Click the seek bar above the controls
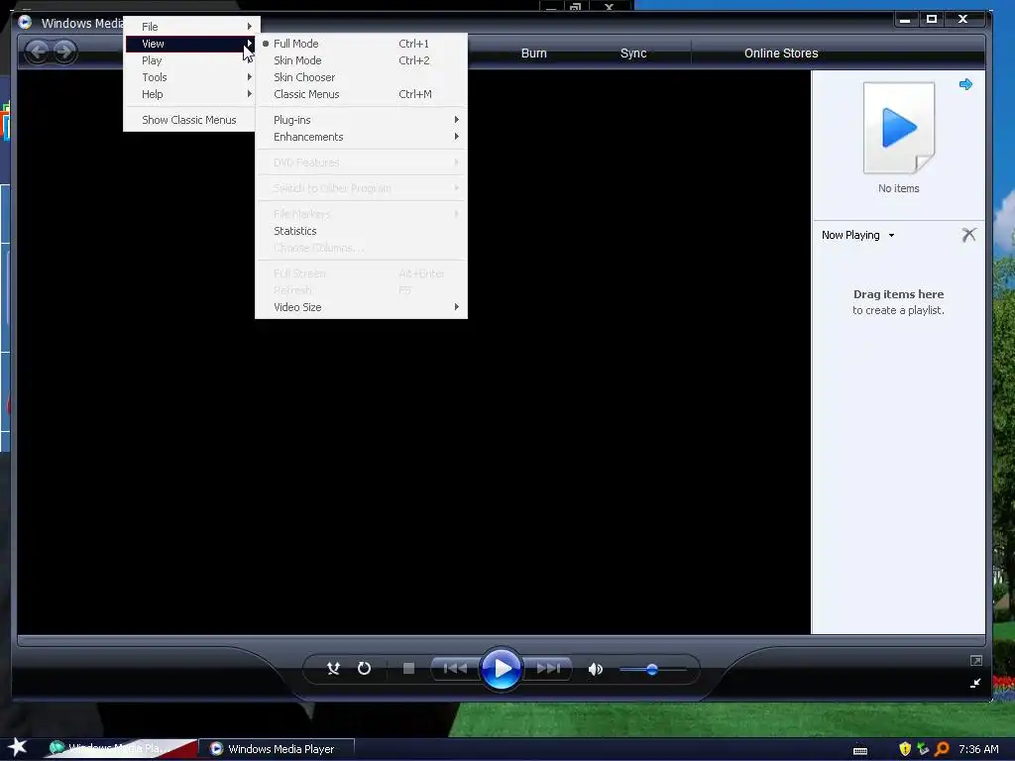Screen dimensions: 1015x761 point(502,641)
